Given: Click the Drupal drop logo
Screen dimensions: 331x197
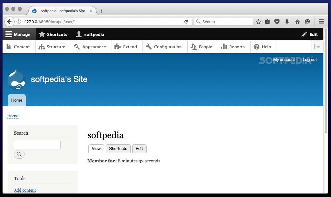Looking at the screenshot, I should (16, 79).
